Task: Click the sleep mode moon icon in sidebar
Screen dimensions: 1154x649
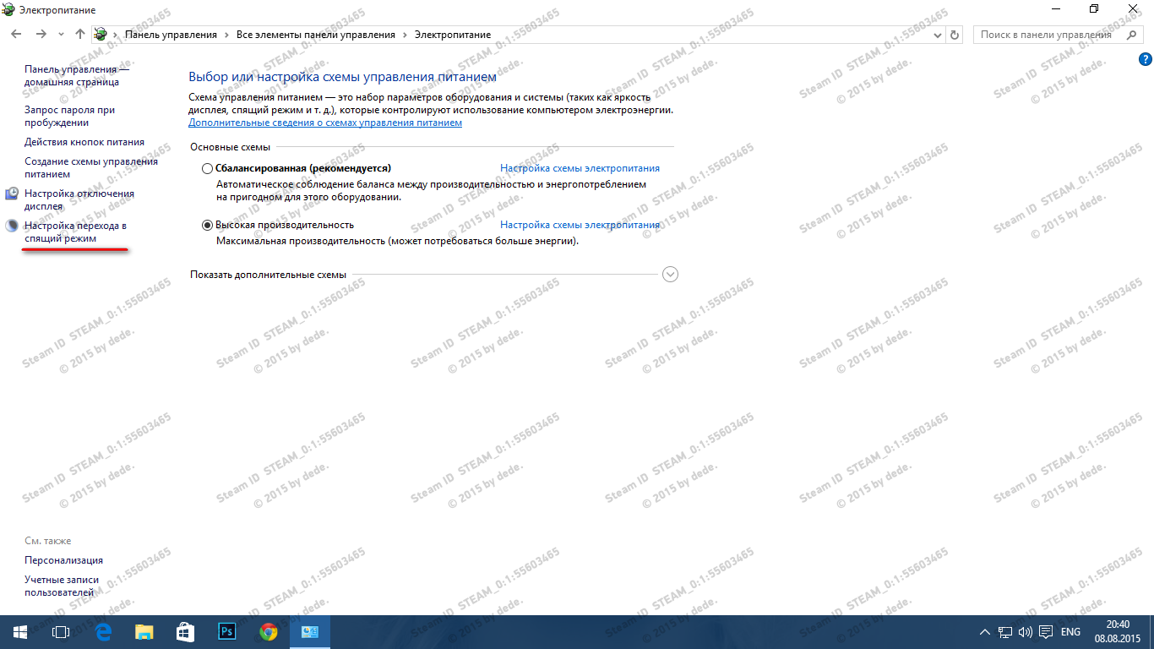Action: tap(12, 226)
